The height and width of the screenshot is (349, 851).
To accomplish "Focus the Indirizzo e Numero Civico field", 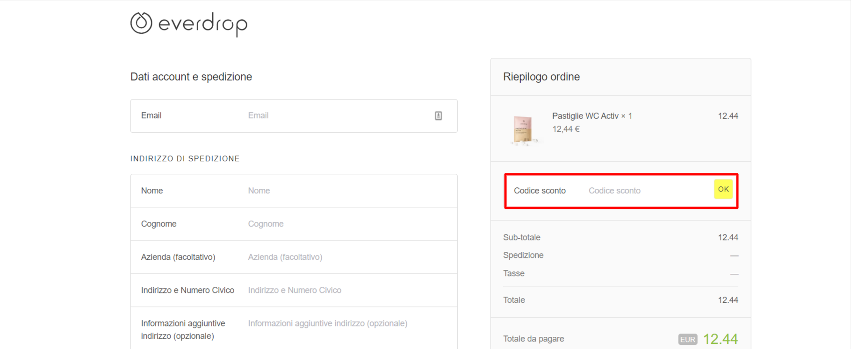I will pos(347,290).
